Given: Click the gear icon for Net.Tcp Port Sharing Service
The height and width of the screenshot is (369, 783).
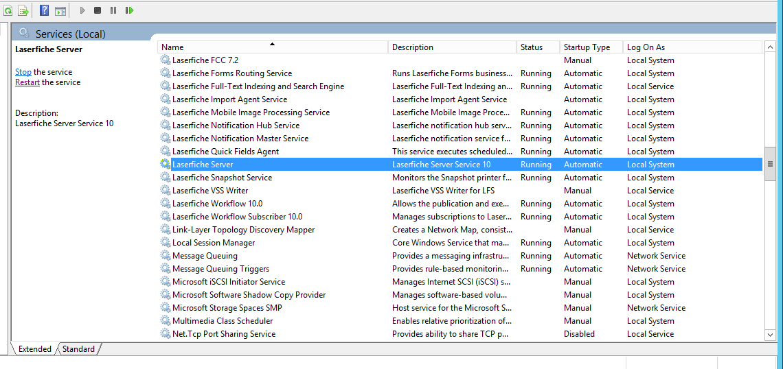Looking at the screenshot, I should [165, 333].
